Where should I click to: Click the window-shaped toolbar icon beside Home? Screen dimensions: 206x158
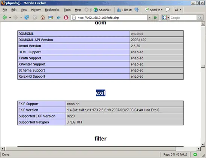[51, 17]
